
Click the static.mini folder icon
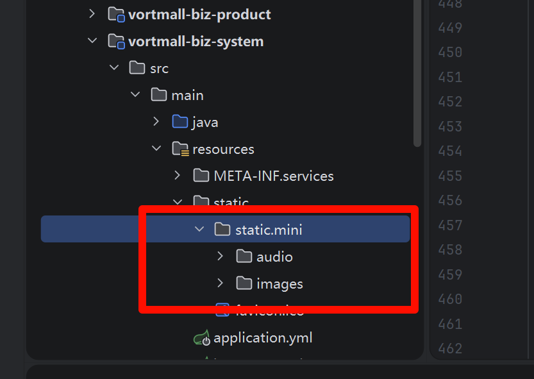coord(222,230)
